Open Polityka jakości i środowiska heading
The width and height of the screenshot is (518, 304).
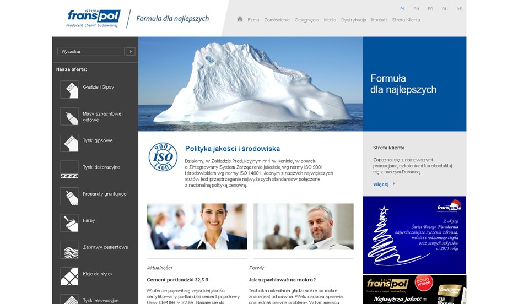tap(232, 149)
